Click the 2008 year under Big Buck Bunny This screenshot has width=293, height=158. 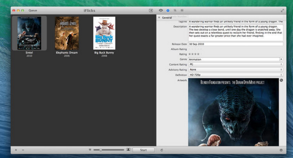tap(104, 56)
